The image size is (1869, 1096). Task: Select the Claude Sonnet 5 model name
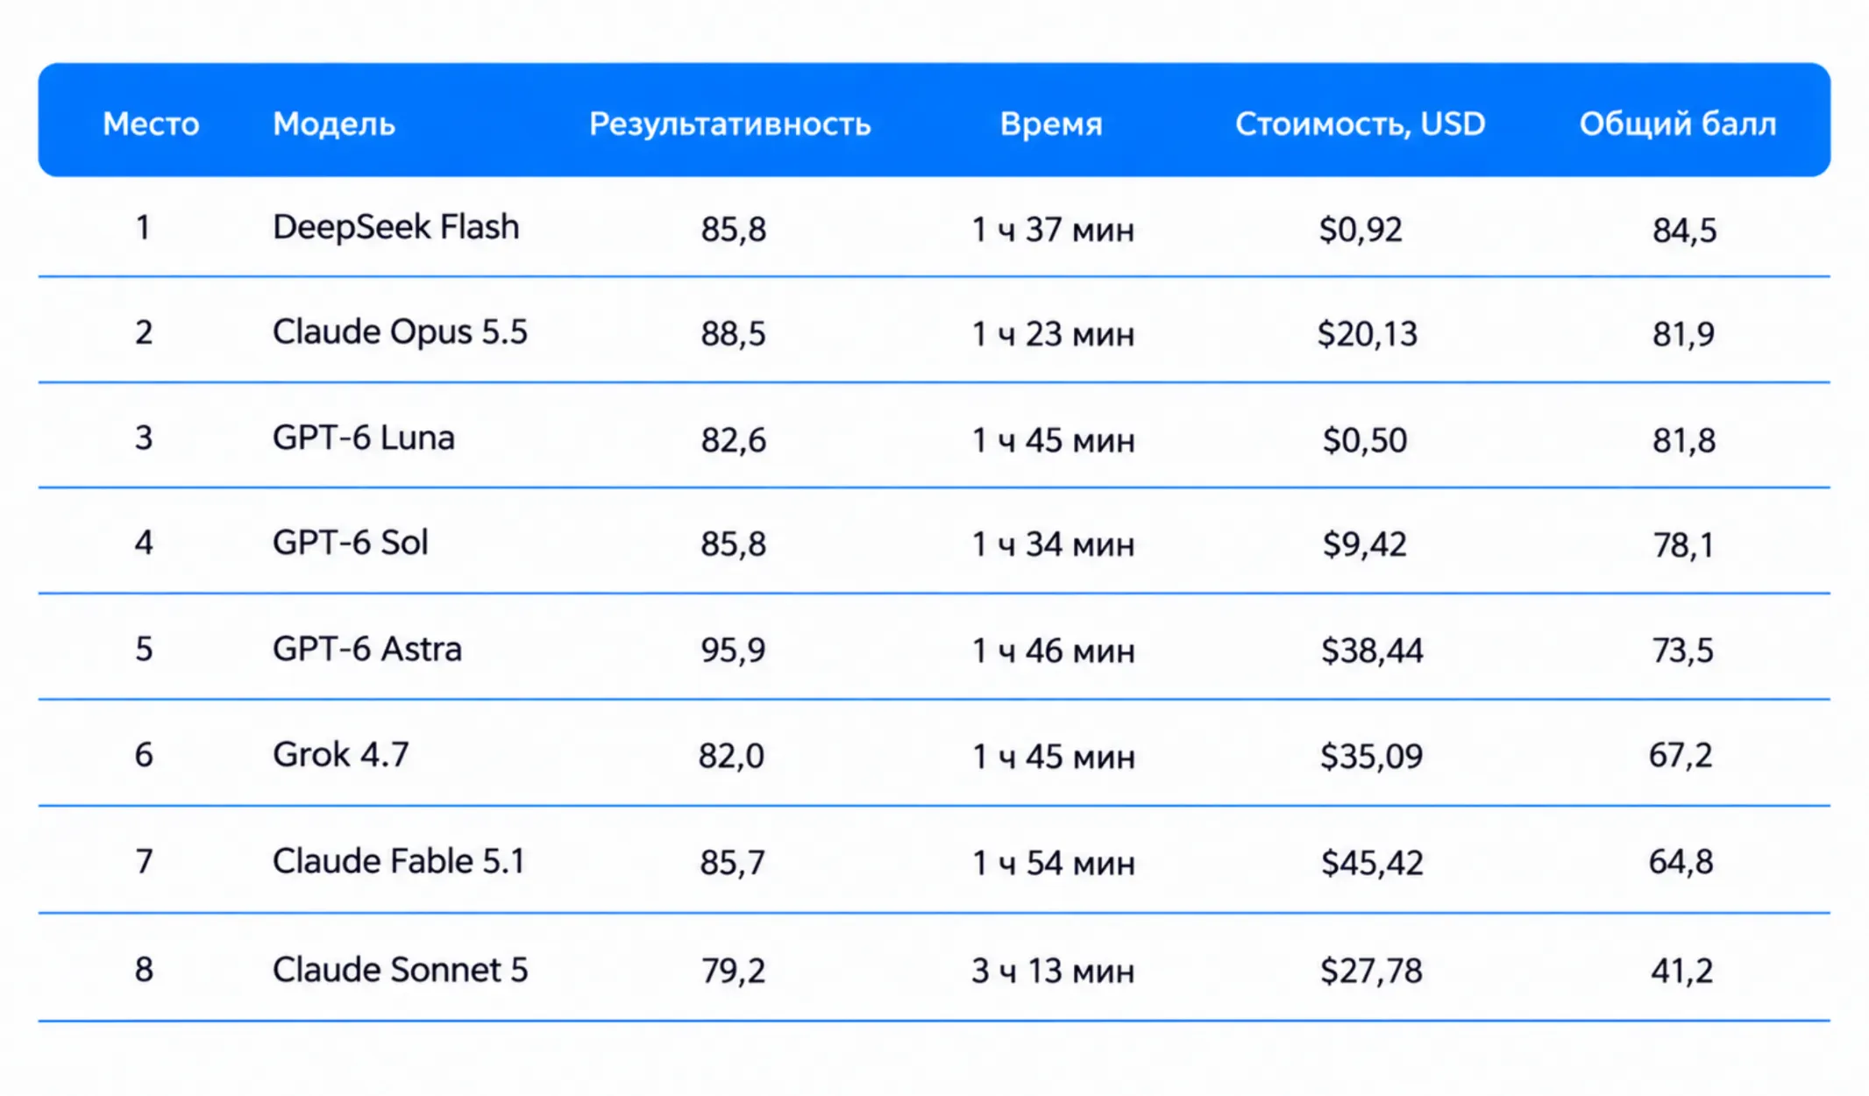pos(401,969)
